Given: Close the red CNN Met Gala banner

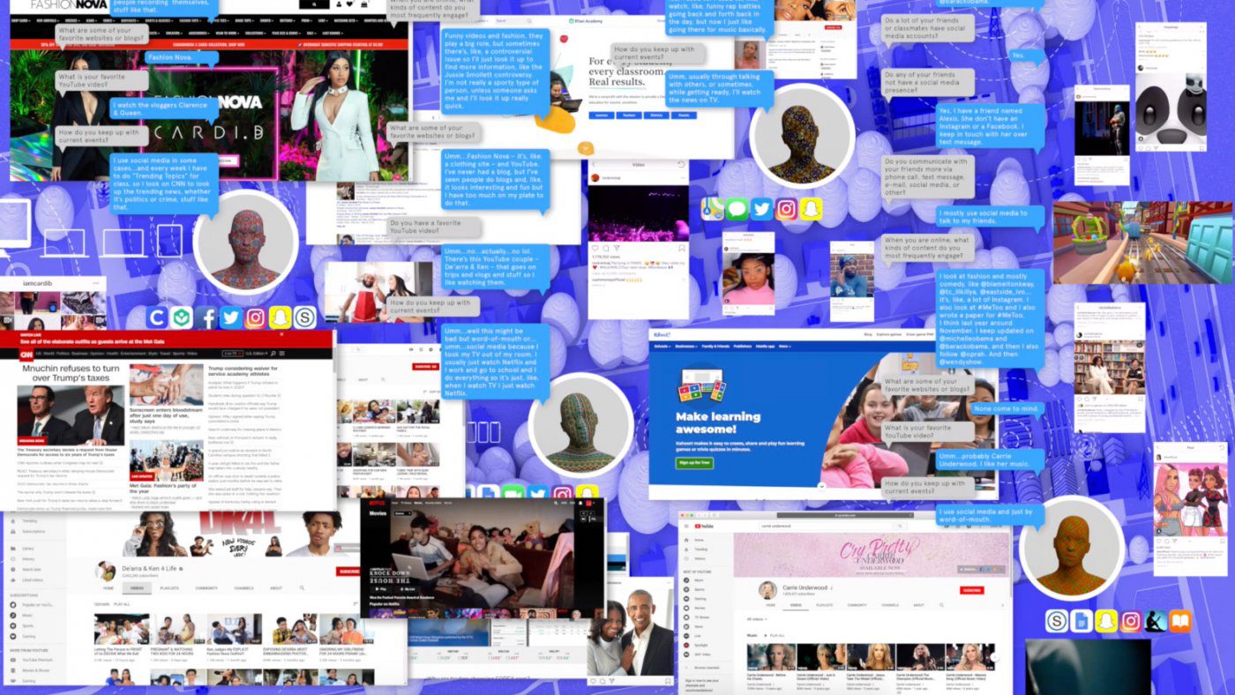Looking at the screenshot, I should click(x=282, y=334).
